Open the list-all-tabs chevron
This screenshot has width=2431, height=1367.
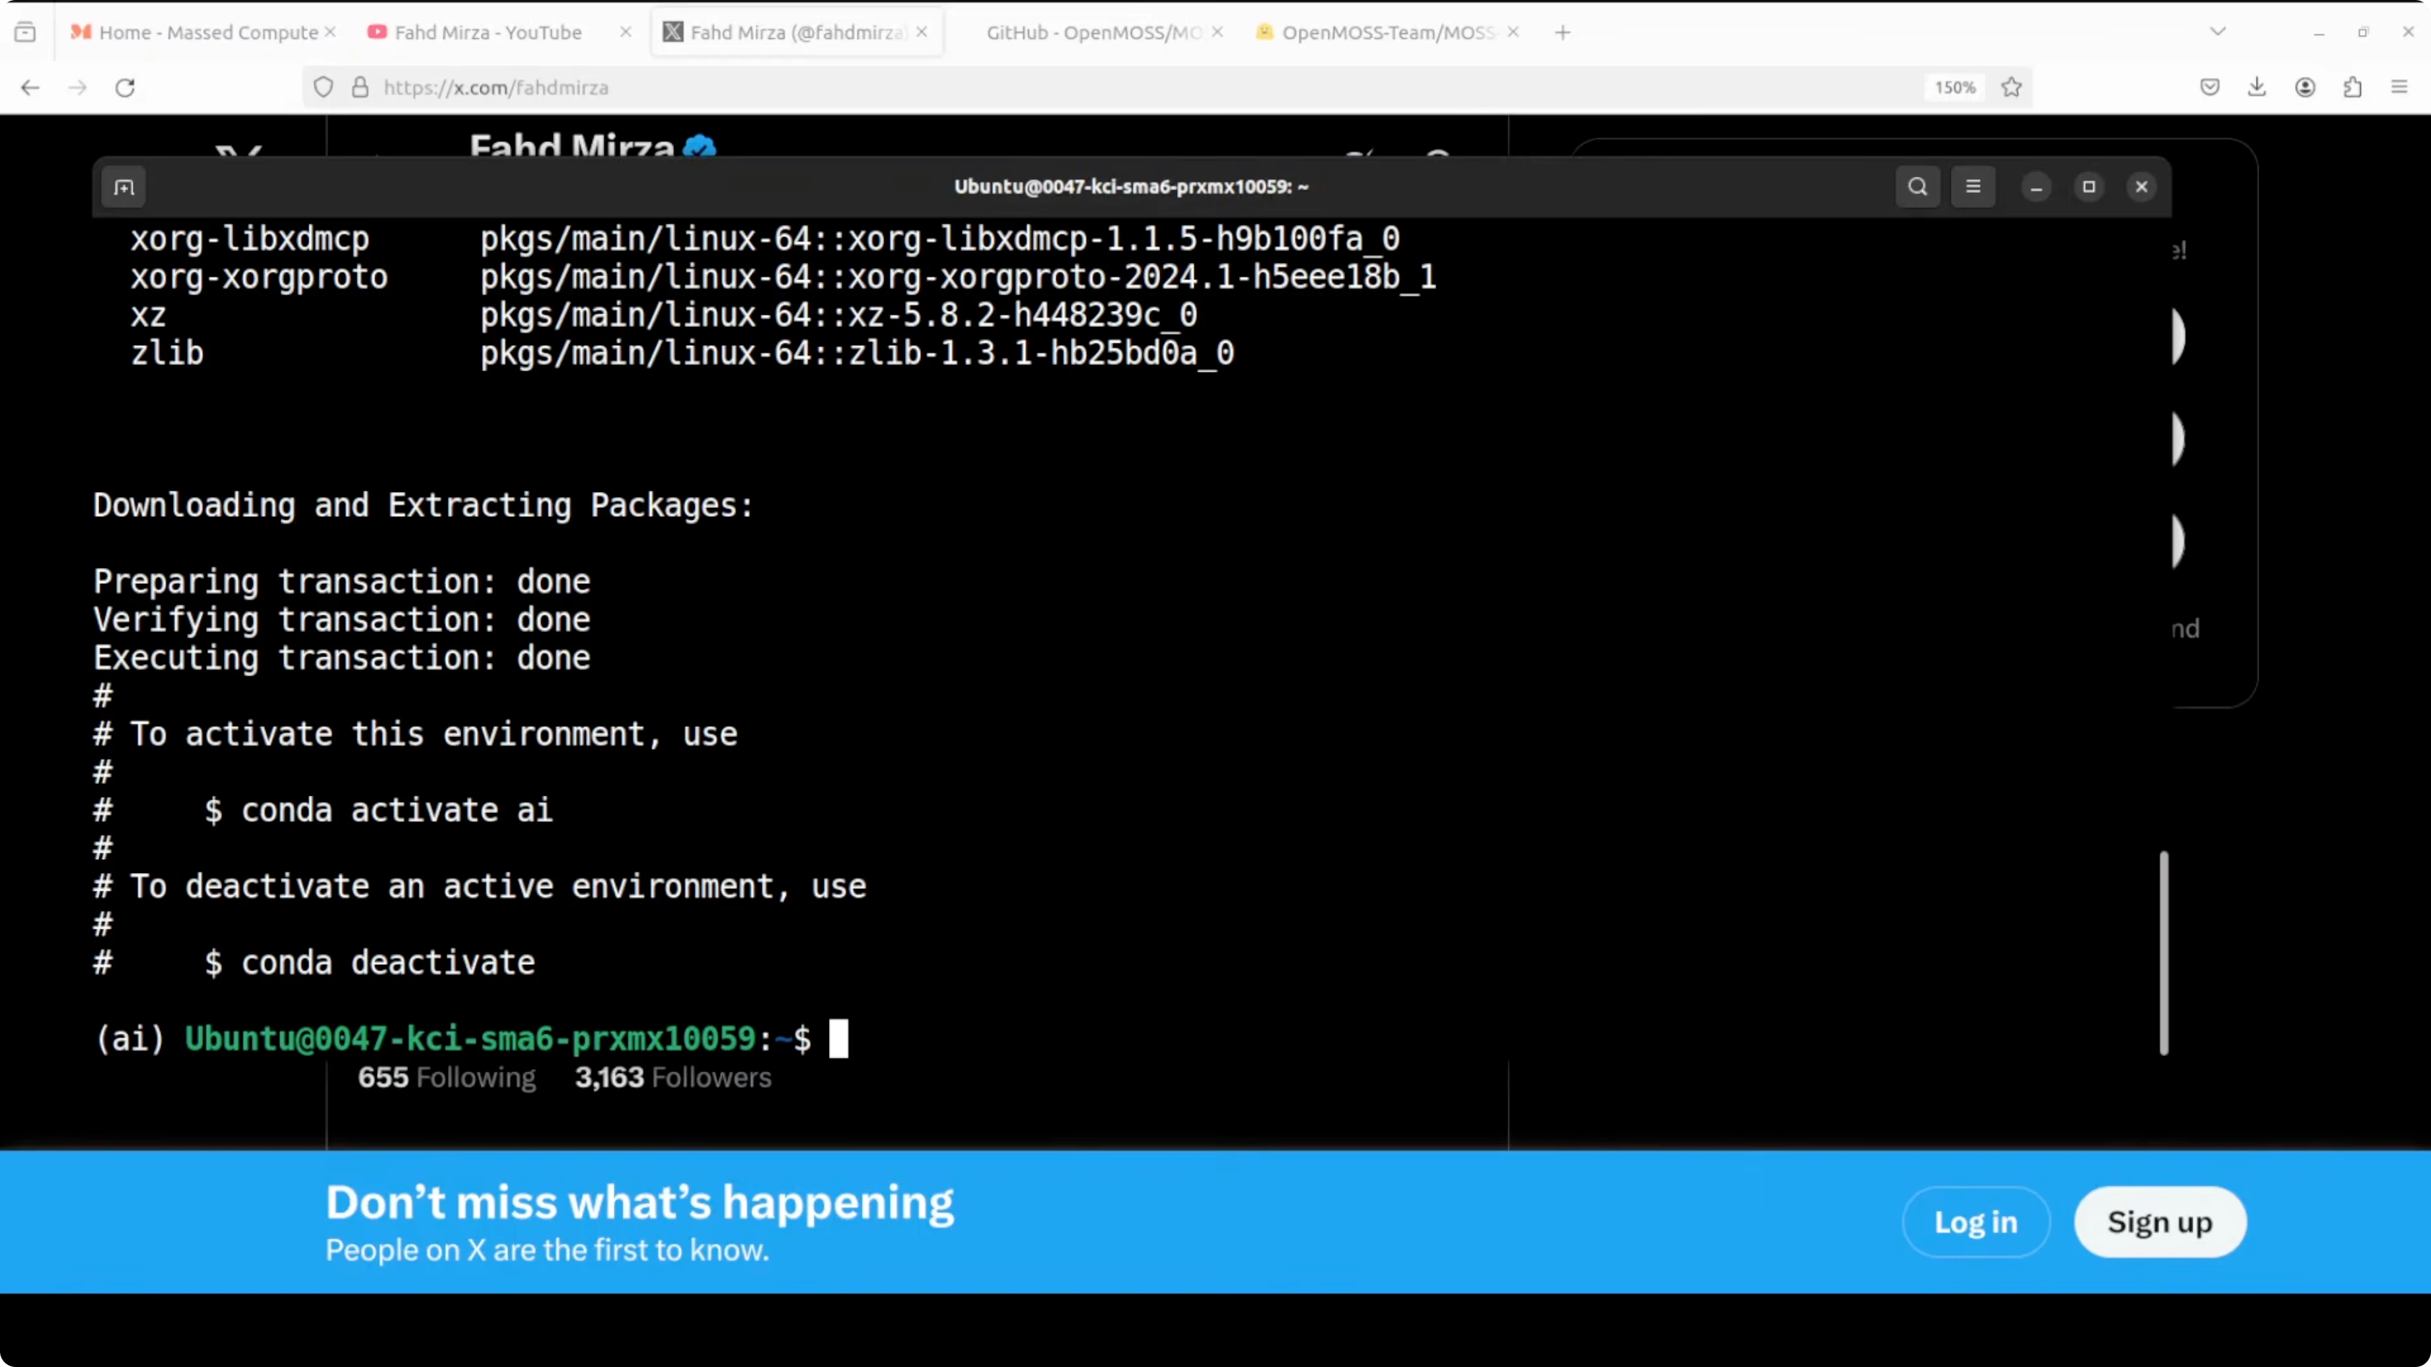2217,30
